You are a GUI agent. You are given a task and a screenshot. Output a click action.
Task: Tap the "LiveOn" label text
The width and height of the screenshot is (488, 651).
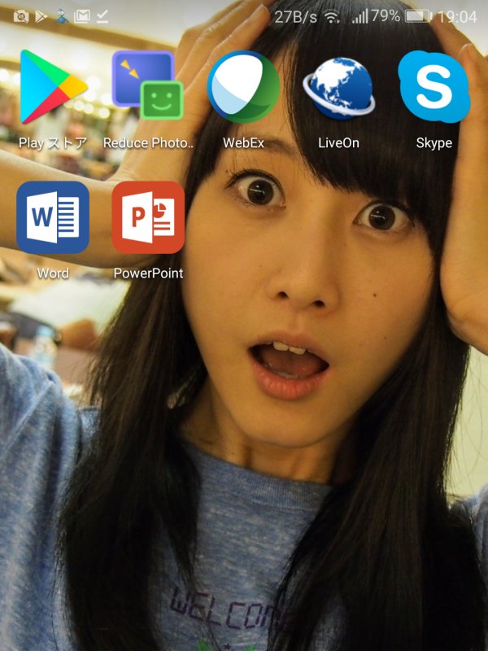[338, 143]
